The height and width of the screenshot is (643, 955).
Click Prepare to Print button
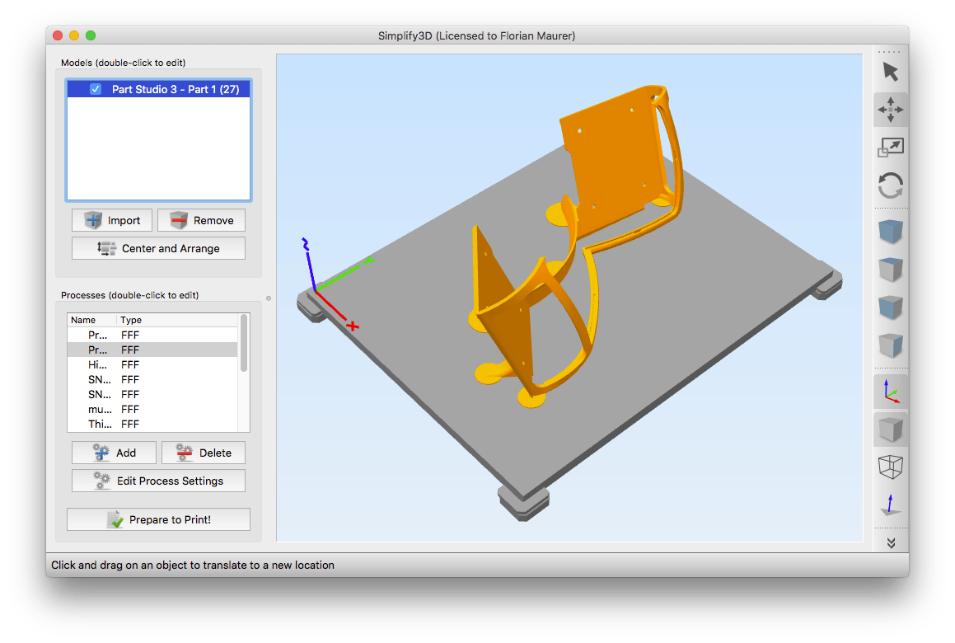158,519
